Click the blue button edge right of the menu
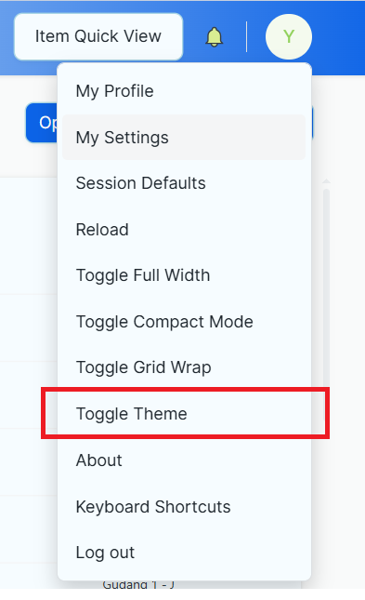This screenshot has width=365, height=600. (x=313, y=123)
